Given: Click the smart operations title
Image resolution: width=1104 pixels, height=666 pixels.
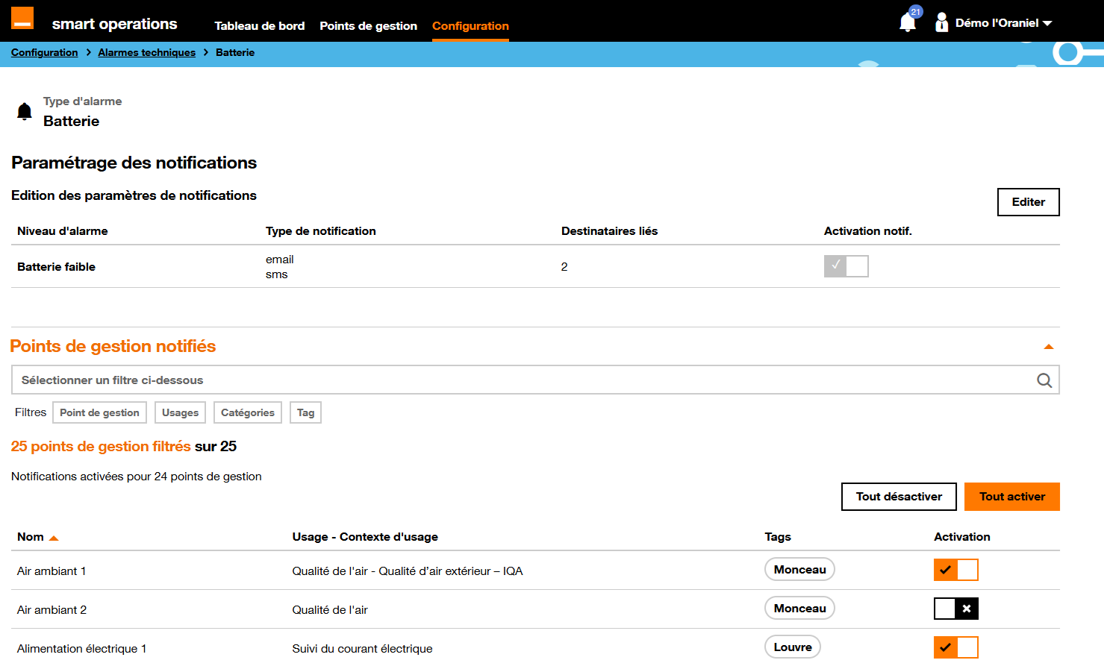Looking at the screenshot, I should 114,24.
